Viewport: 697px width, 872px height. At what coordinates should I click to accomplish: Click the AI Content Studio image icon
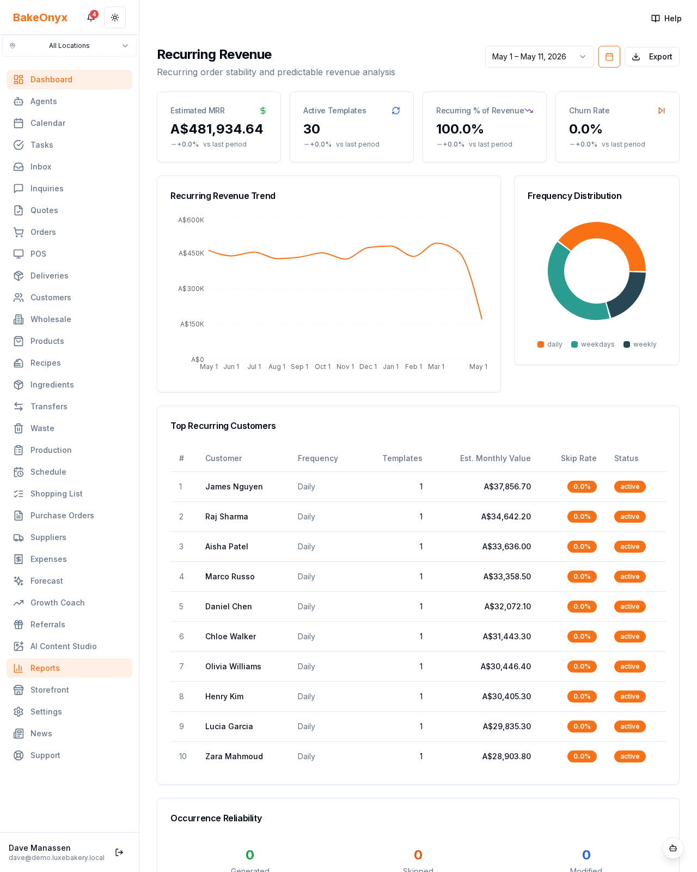19,646
